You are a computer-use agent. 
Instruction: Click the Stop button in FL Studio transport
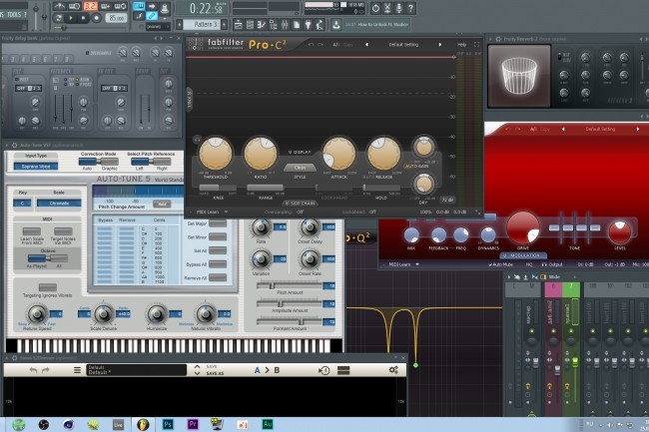[x=83, y=18]
